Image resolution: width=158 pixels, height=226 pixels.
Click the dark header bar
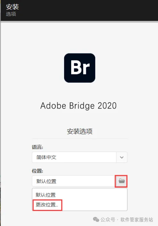click(x=79, y=10)
